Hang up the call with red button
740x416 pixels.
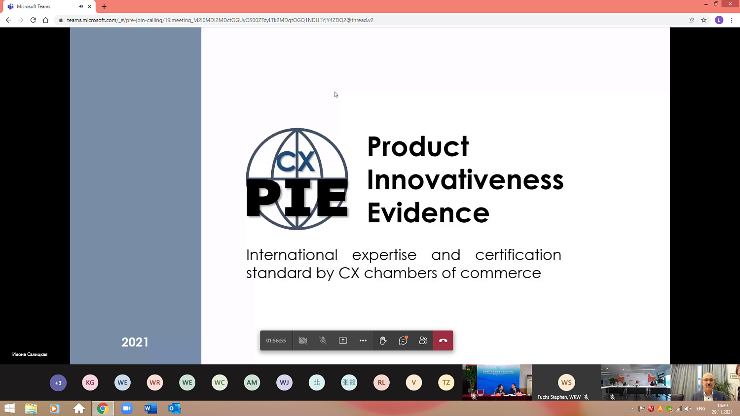coord(443,341)
